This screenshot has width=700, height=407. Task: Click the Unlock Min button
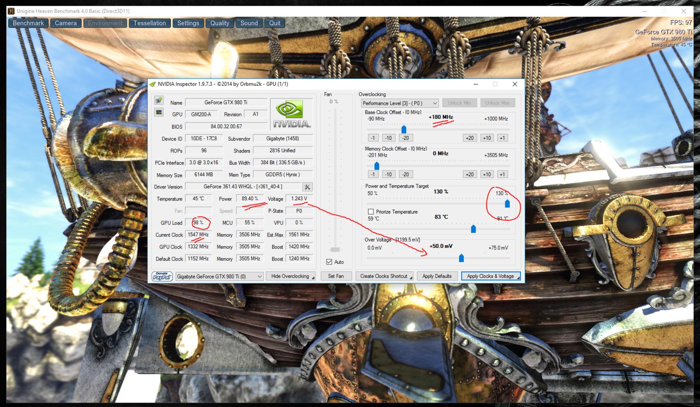459,103
